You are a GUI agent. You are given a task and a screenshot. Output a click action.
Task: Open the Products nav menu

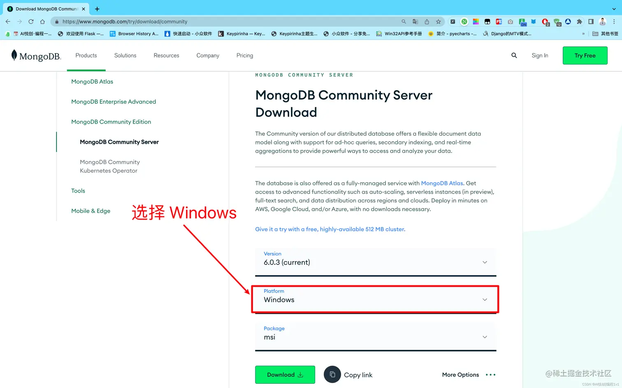click(86, 55)
